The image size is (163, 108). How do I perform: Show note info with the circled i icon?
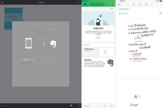click(161, 13)
